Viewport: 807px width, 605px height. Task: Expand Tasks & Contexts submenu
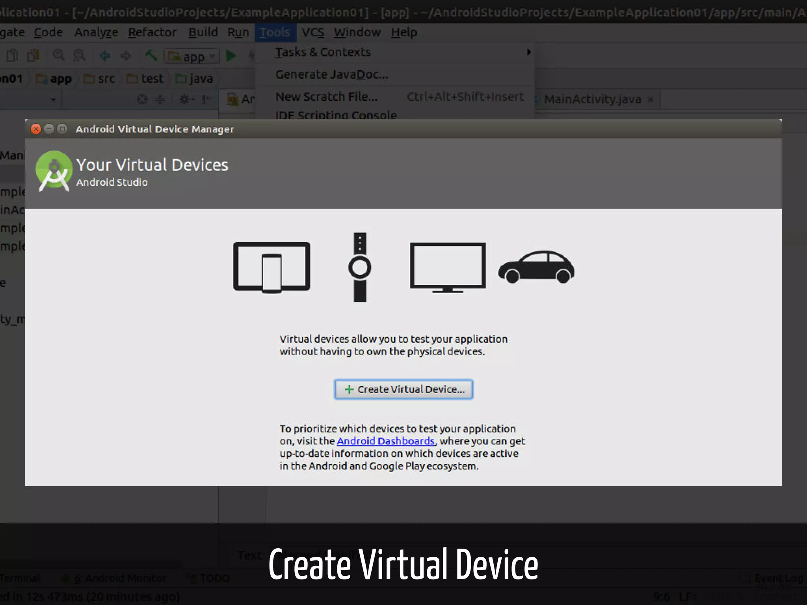coord(395,52)
